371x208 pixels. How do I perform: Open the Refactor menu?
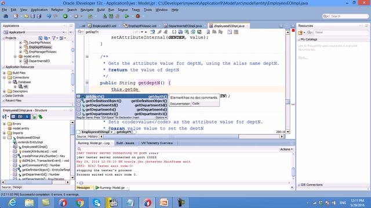57,10
